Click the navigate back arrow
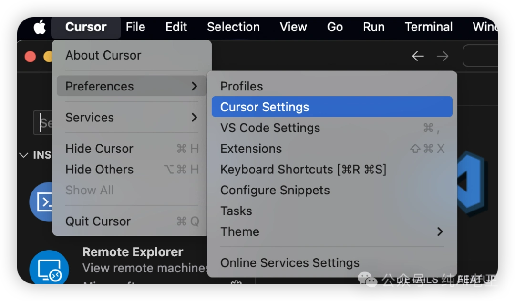The image size is (515, 301). coord(418,56)
